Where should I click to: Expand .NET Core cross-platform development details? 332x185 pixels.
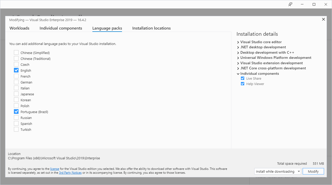238,68
